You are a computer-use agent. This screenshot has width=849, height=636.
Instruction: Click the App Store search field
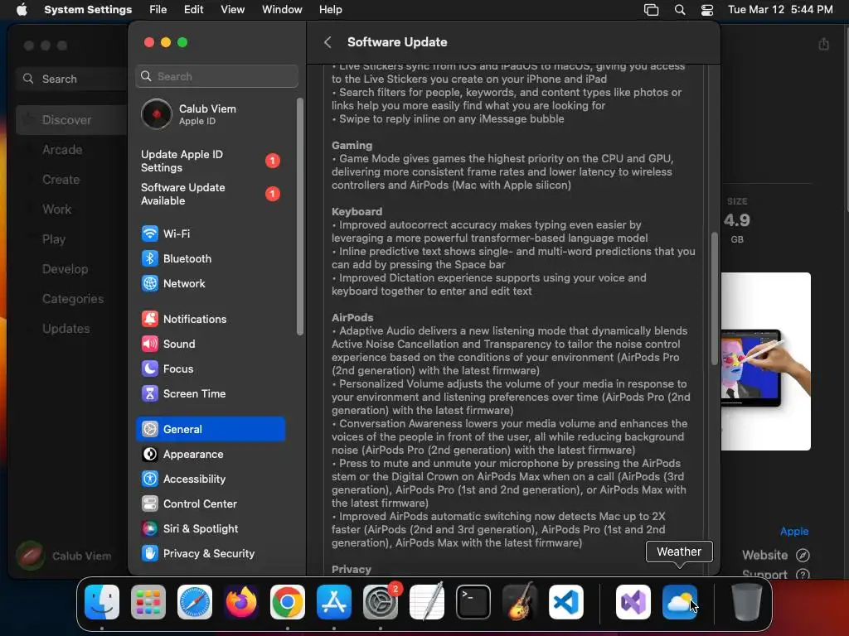tap(73, 79)
